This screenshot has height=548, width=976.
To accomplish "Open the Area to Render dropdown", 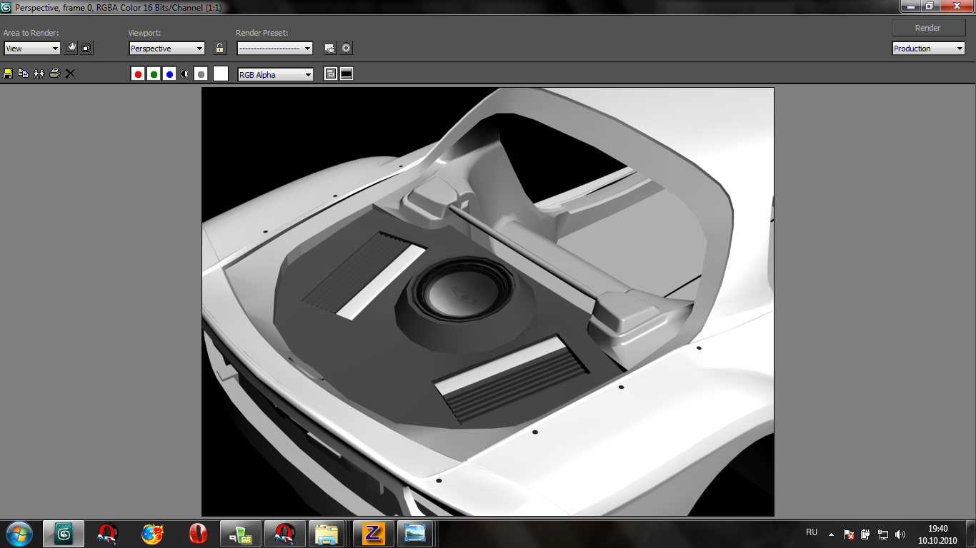I will click(x=32, y=49).
